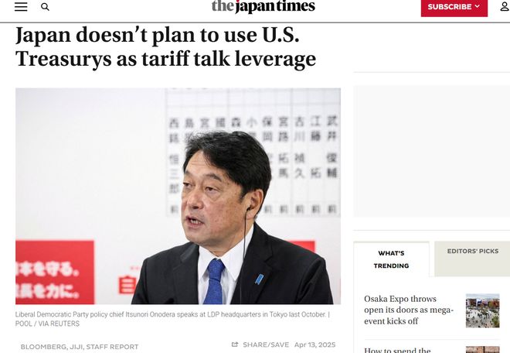Open the Osaka Expo article thumbnail
The width and height of the screenshot is (510, 353).
click(x=482, y=310)
